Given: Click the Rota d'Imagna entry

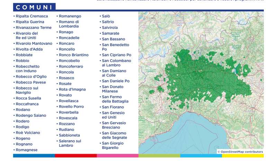Looking at the screenshot, I should click(x=72, y=89).
